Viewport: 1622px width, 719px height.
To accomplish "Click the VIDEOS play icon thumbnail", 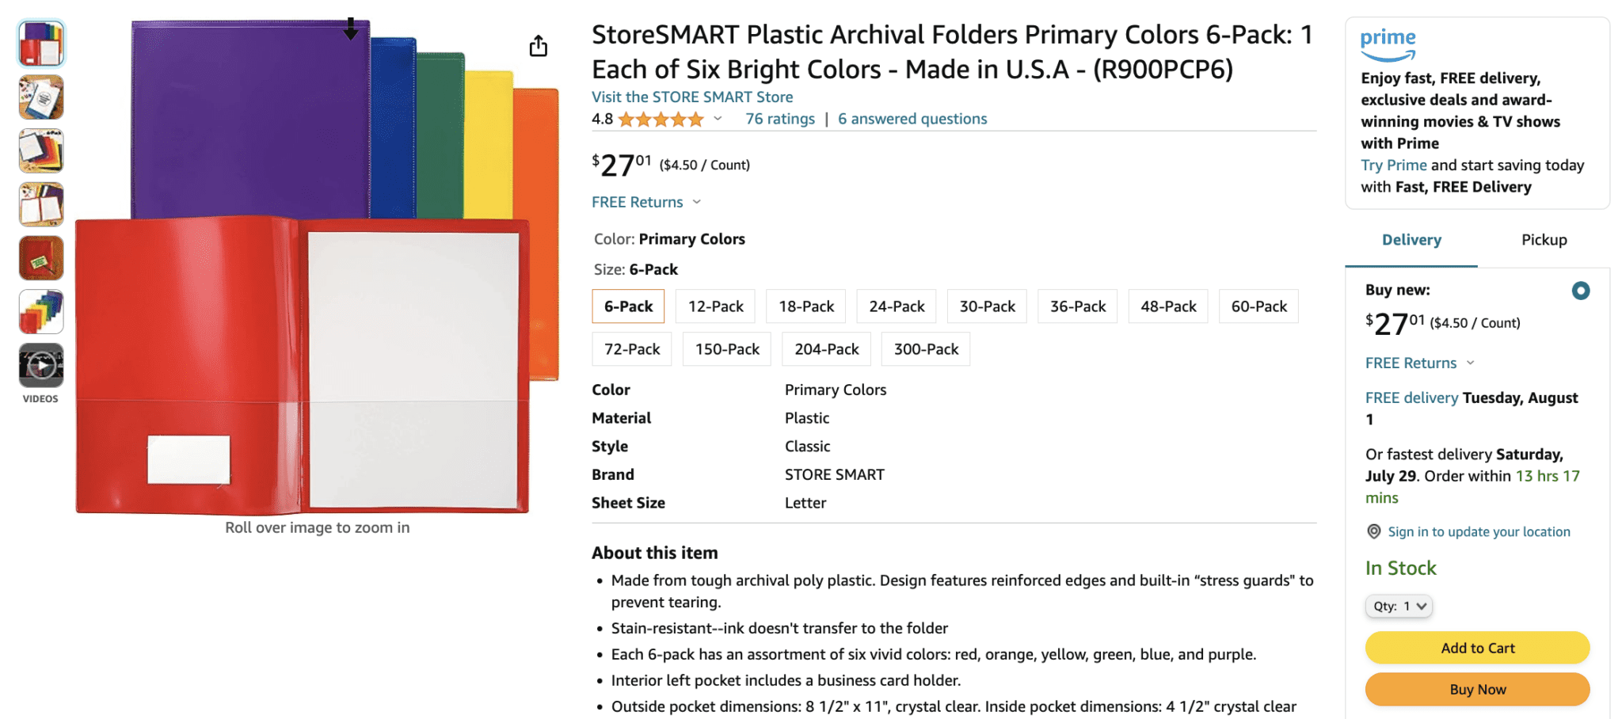I will [40, 367].
